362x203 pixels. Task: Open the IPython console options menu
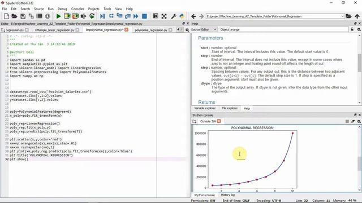(359, 121)
